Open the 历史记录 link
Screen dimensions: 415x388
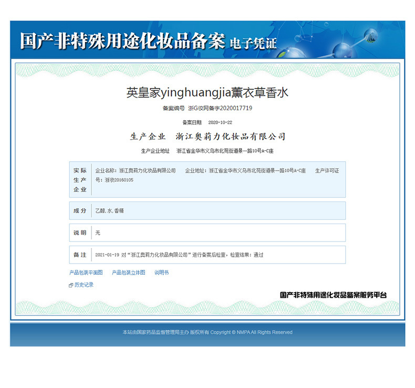(84, 285)
